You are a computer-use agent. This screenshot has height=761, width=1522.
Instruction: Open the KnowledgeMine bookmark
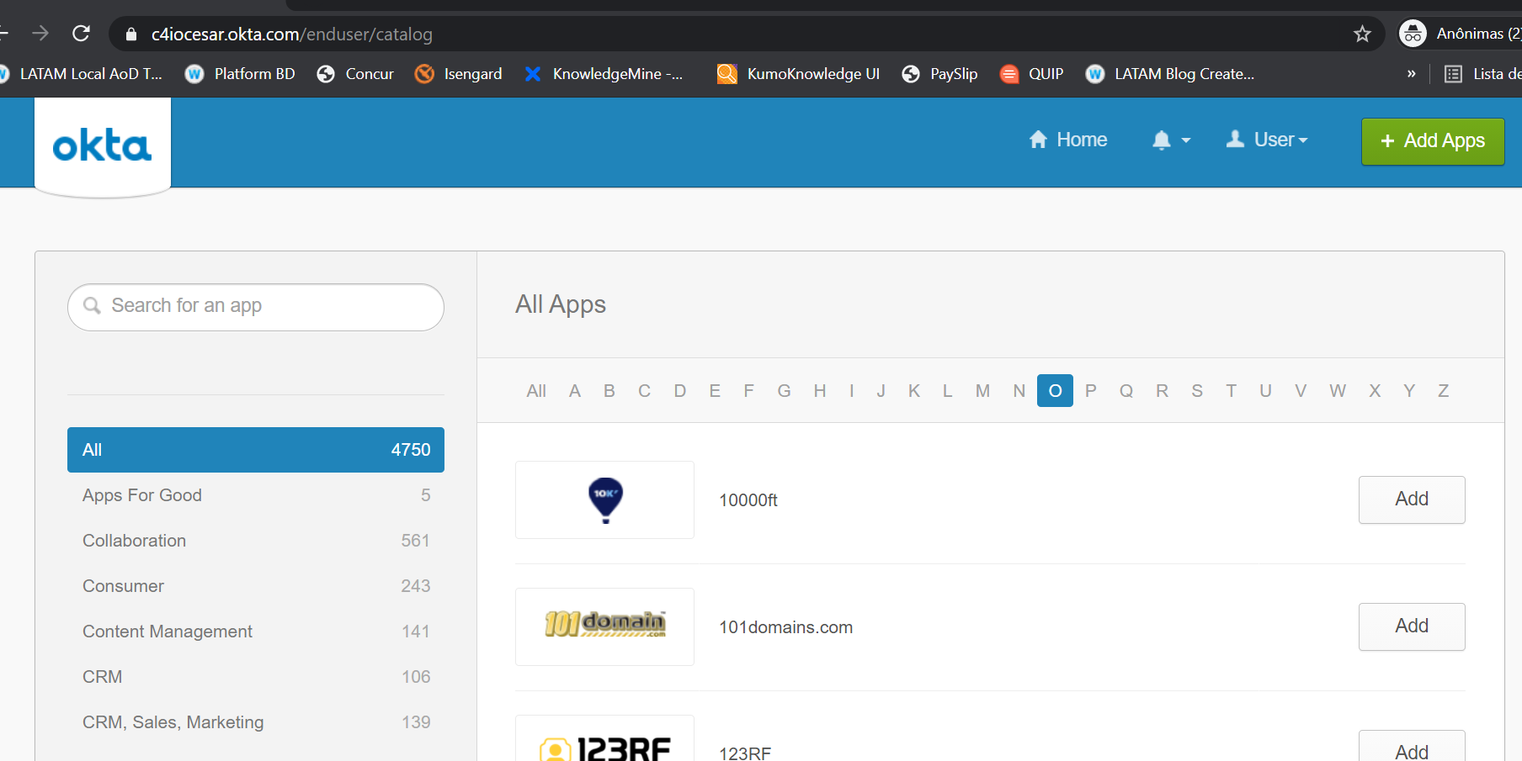pyautogui.click(x=604, y=74)
